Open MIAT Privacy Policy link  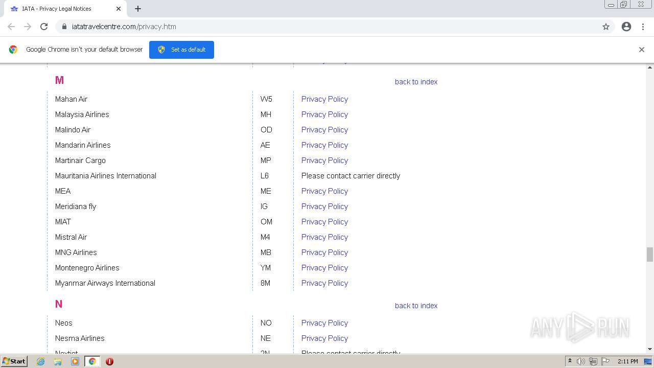[x=324, y=222]
